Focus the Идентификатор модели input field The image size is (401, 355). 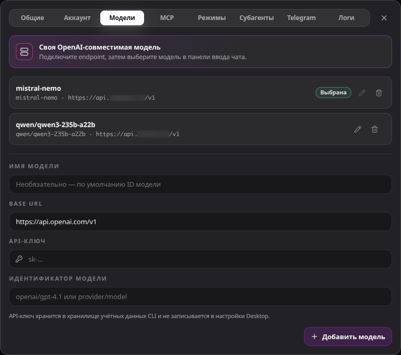[200, 296]
